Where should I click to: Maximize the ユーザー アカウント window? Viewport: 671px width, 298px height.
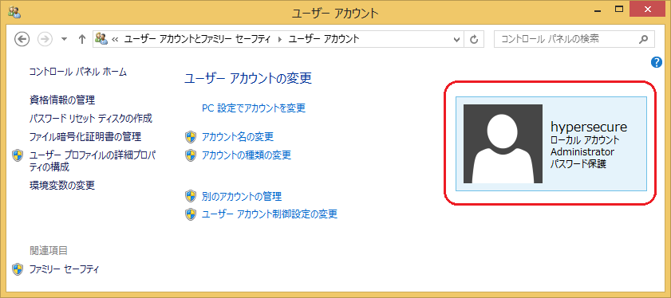coord(619,9)
